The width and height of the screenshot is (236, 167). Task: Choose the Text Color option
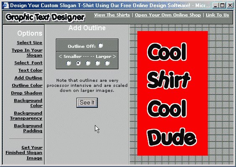30,70
